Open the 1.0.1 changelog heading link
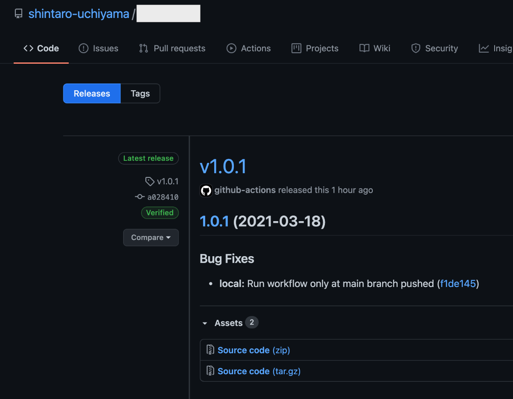This screenshot has width=513, height=399. coord(214,221)
